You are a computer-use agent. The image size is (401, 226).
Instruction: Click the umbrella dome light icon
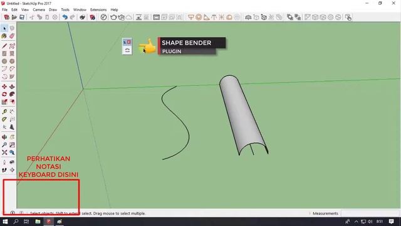point(248,17)
